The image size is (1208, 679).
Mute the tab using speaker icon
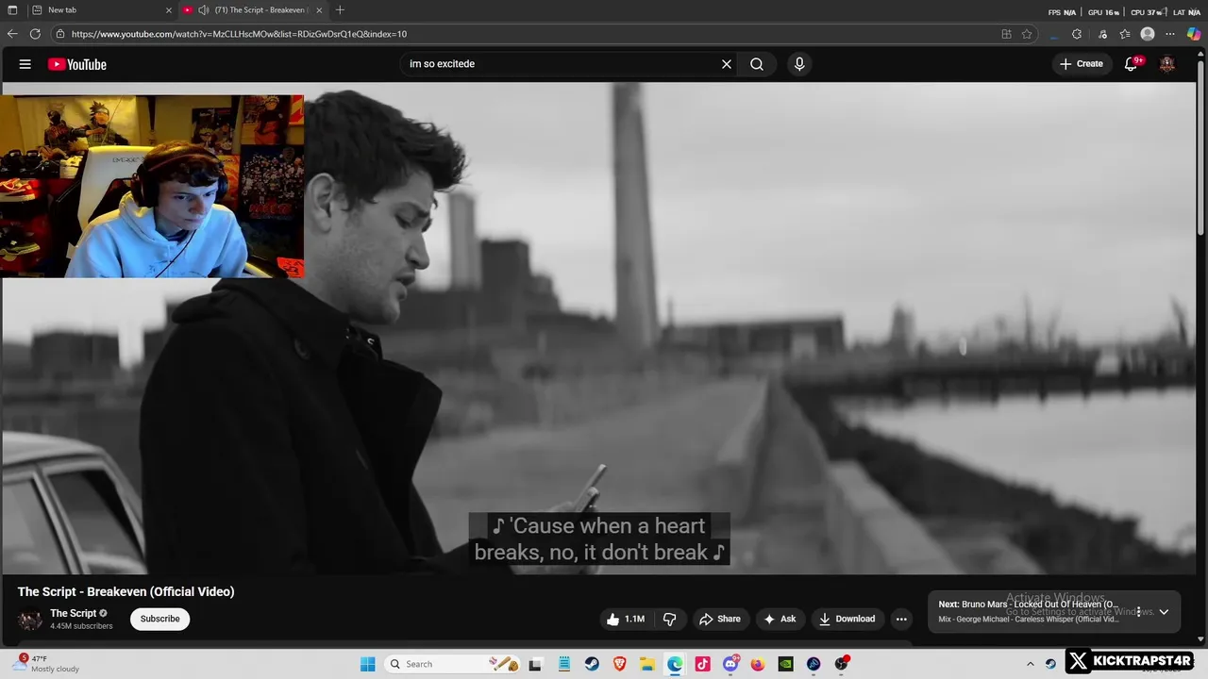coord(203,10)
